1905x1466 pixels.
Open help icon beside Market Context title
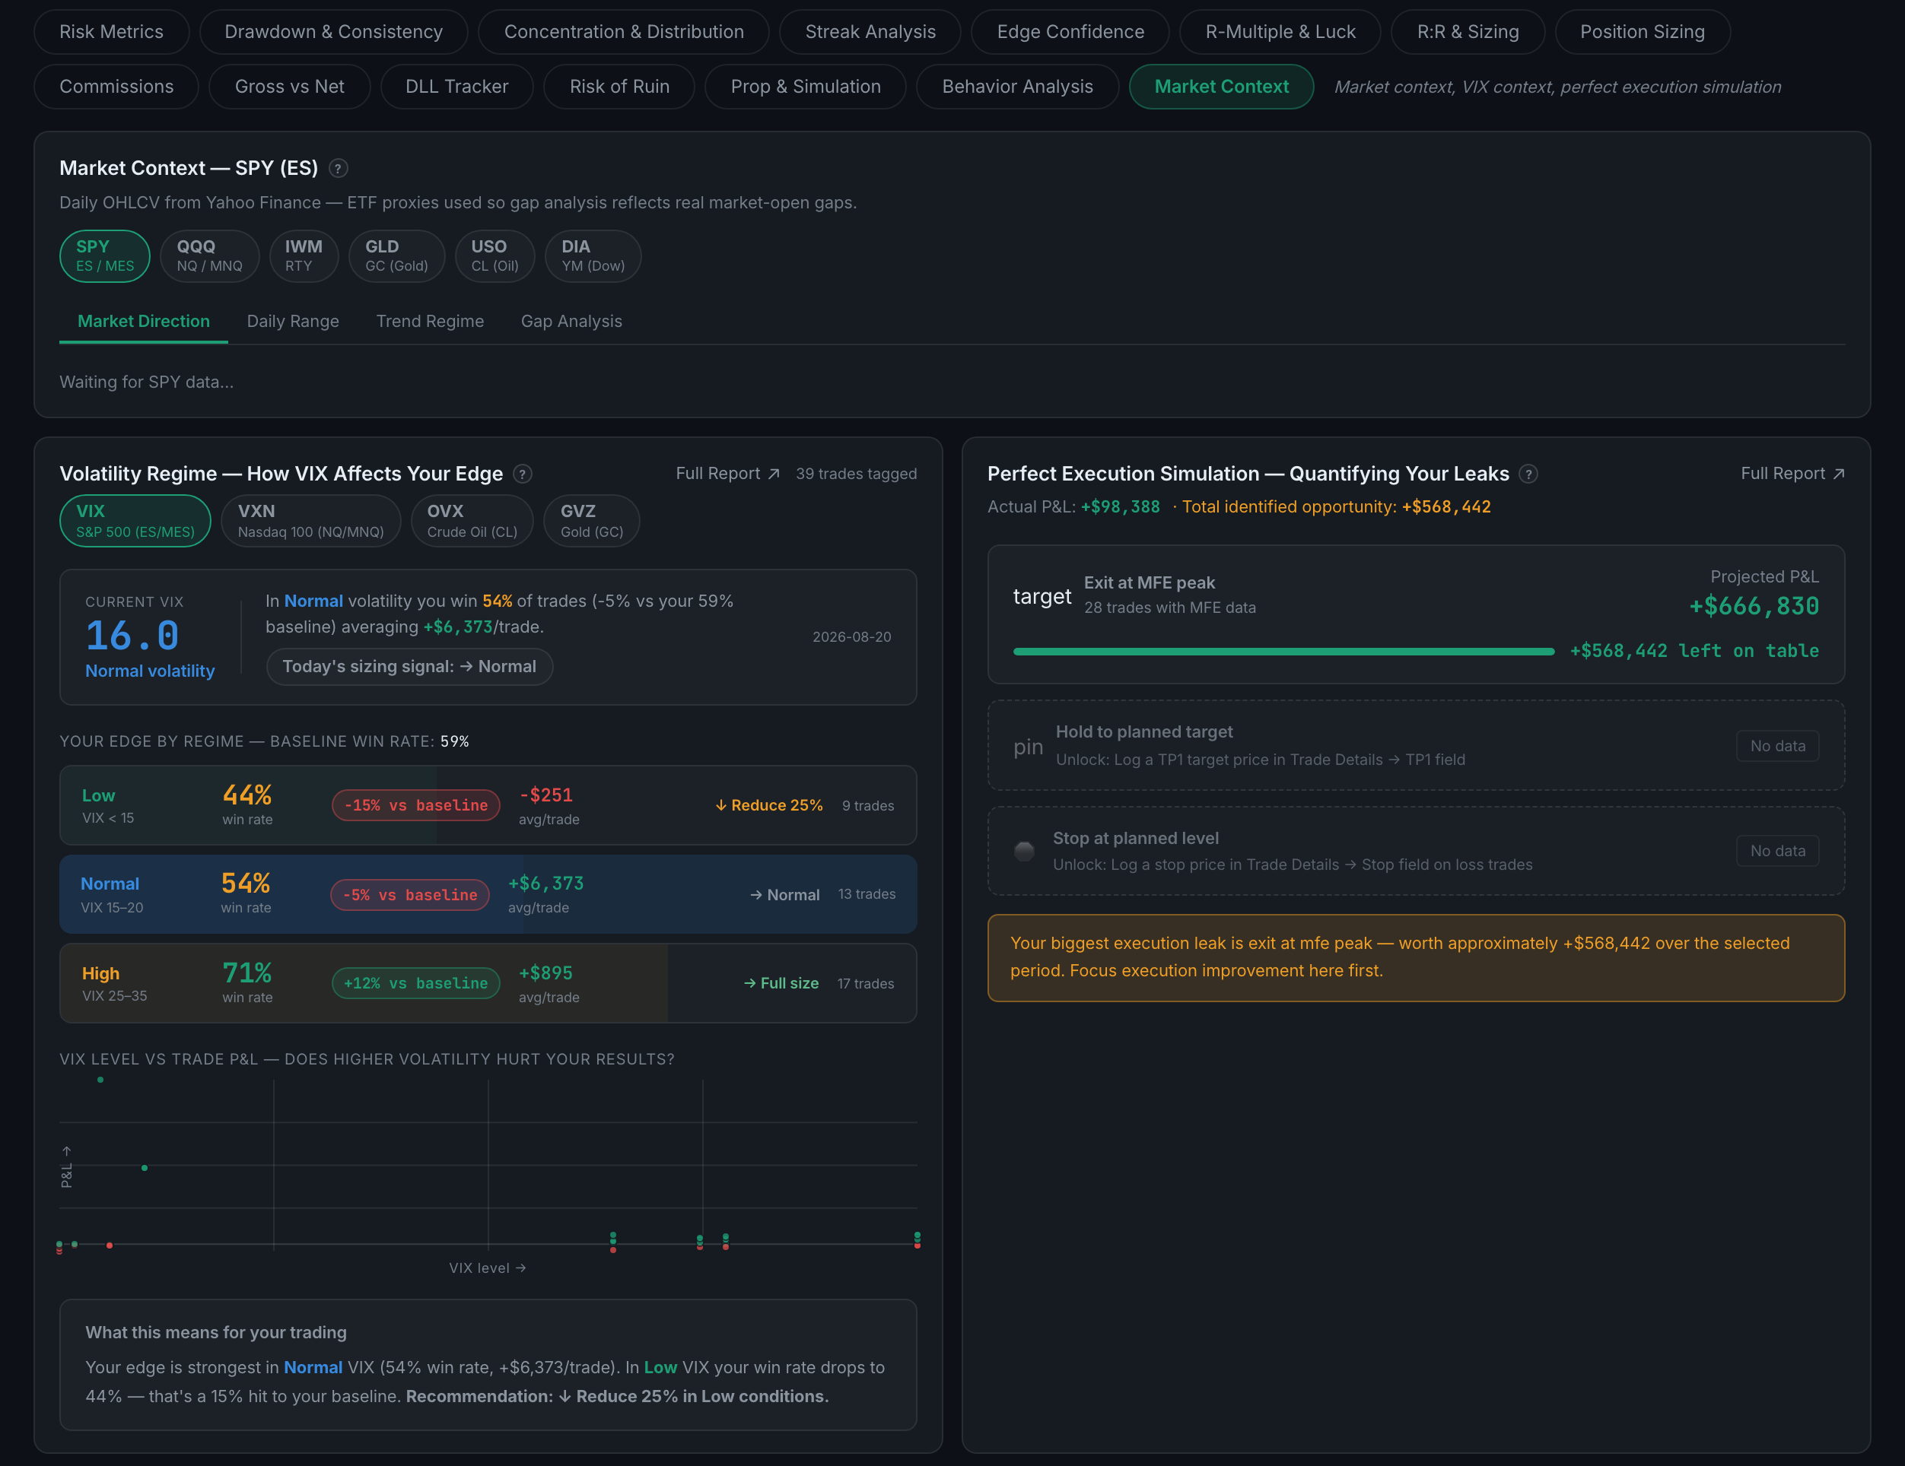point(339,168)
